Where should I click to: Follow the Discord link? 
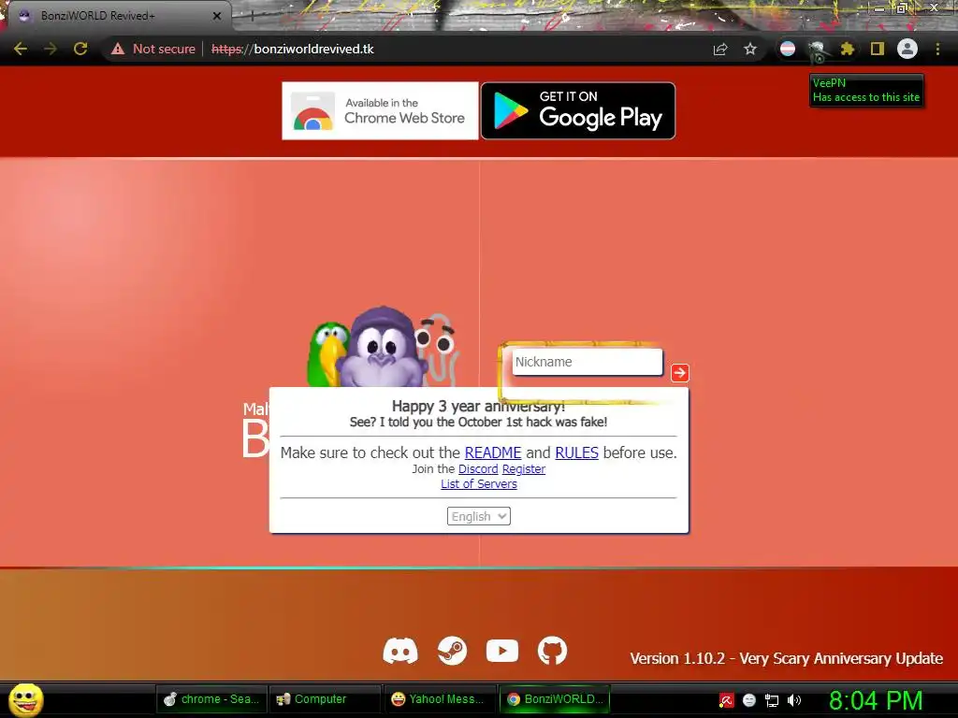(x=478, y=469)
